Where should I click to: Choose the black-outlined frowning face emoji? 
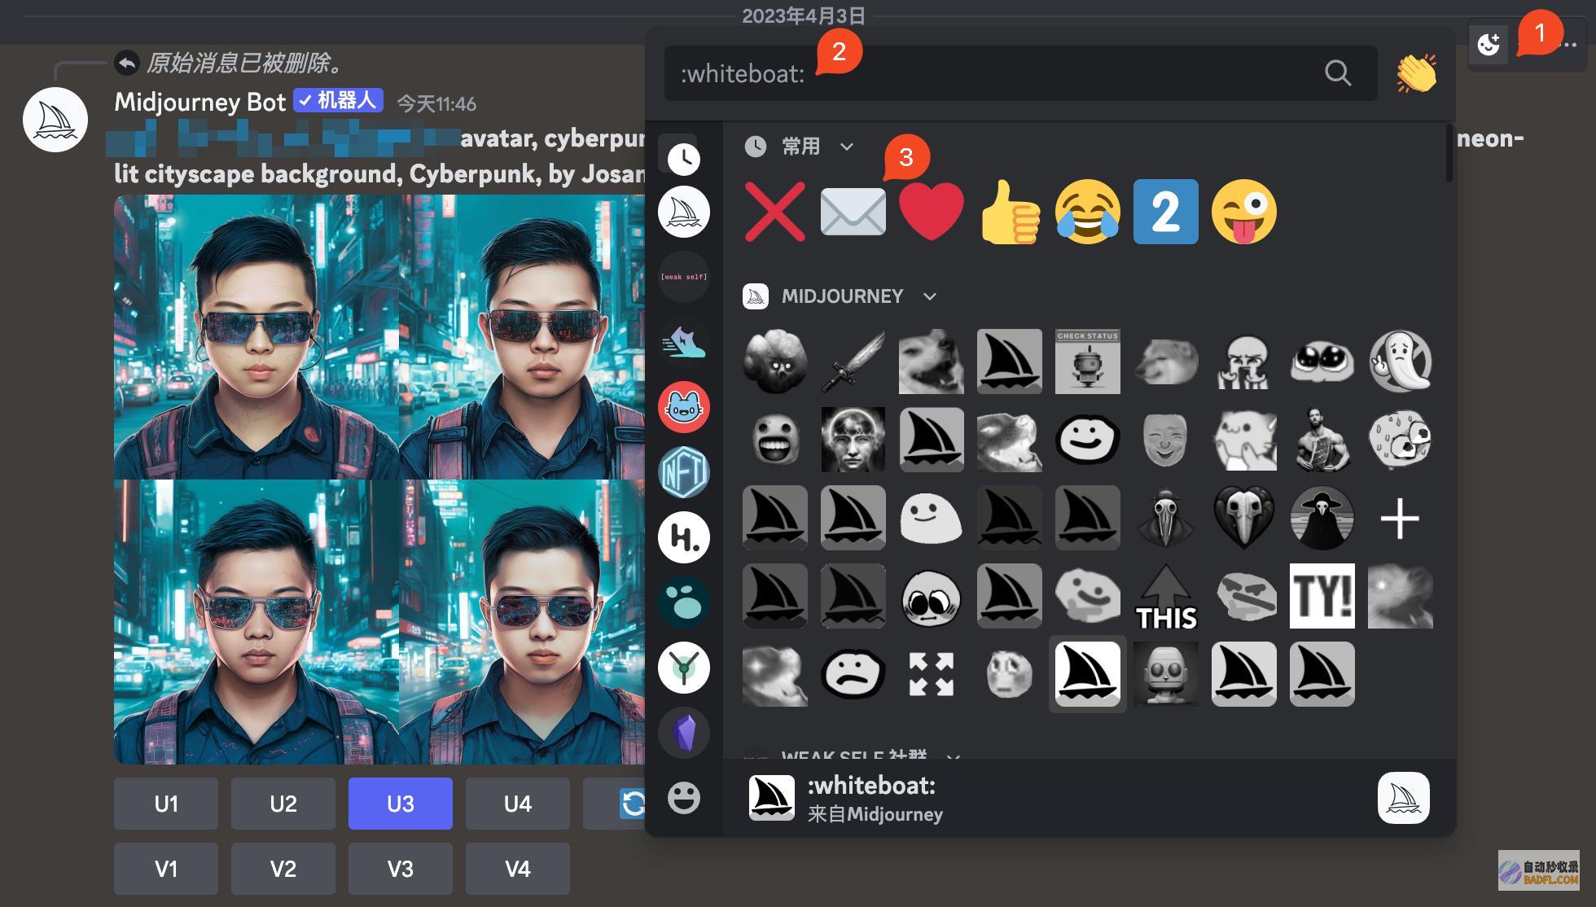point(853,674)
